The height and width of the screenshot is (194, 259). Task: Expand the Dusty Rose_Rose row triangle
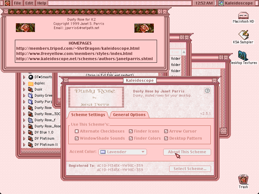click(x=24, y=126)
